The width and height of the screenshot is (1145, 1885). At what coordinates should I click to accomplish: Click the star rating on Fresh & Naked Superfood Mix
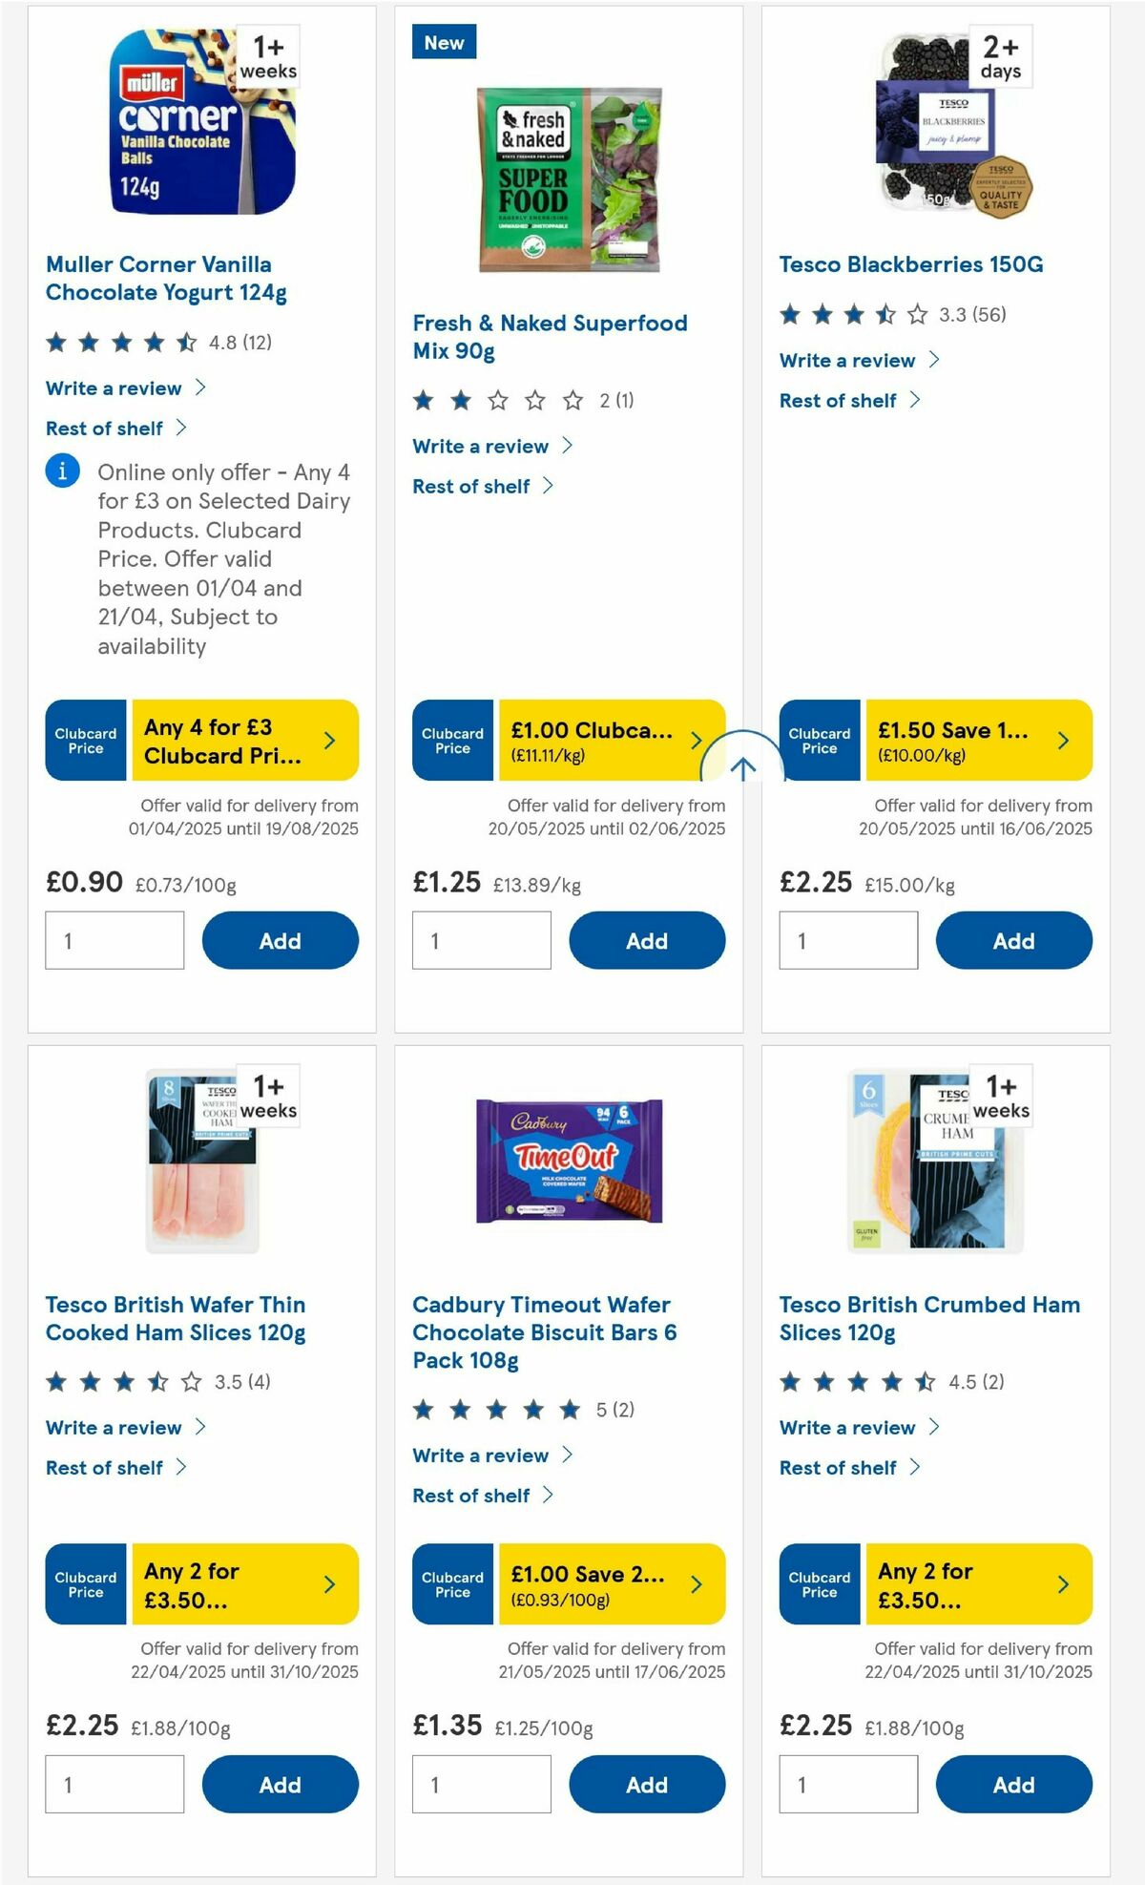[x=496, y=400]
